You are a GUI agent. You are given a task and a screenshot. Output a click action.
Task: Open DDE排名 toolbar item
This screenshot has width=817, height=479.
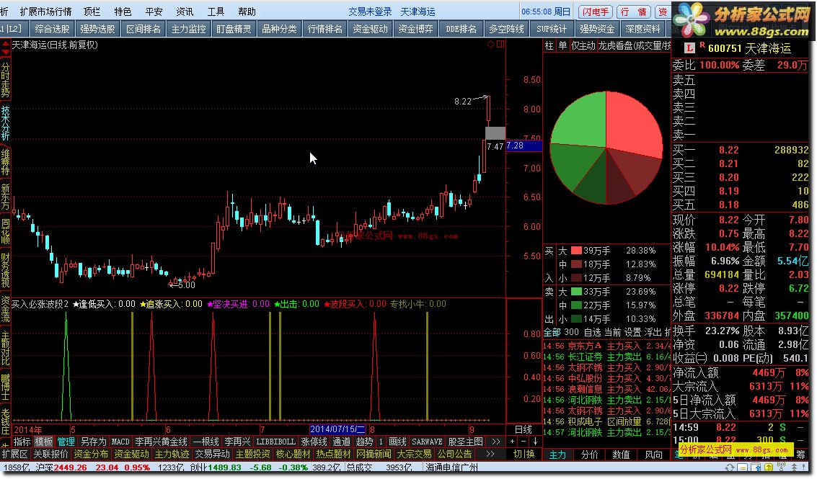pyautogui.click(x=461, y=29)
